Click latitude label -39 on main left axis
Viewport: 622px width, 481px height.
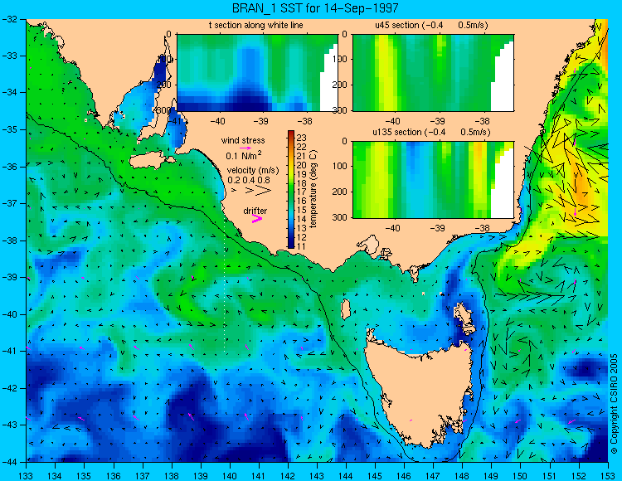[x=9, y=277]
